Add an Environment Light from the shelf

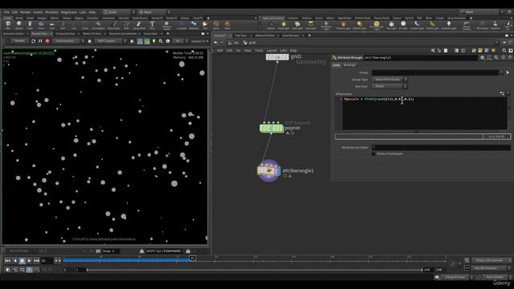(x=377, y=25)
